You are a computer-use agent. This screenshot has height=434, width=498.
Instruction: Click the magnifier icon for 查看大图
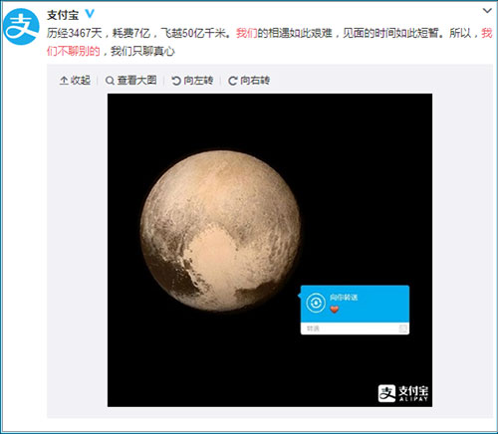point(110,81)
